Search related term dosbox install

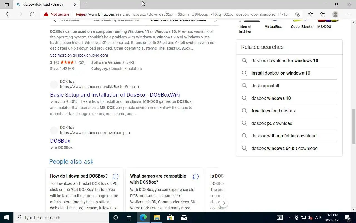pos(289,86)
